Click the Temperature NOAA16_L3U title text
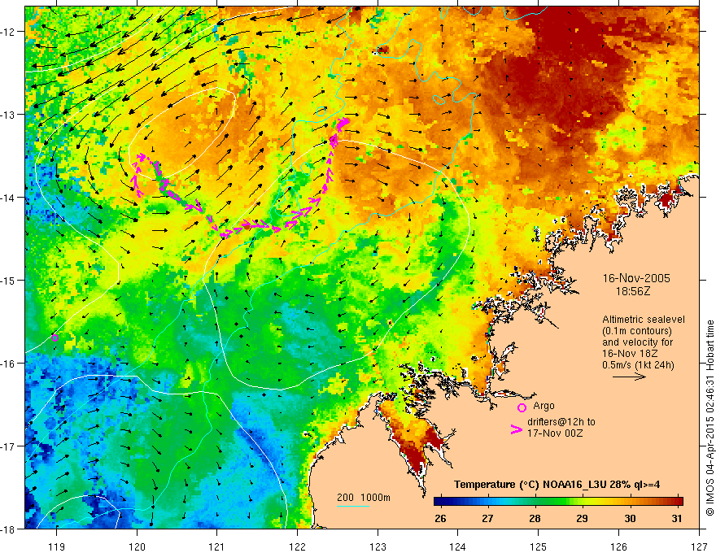Image resolution: width=716 pixels, height=553 pixels. (x=557, y=485)
